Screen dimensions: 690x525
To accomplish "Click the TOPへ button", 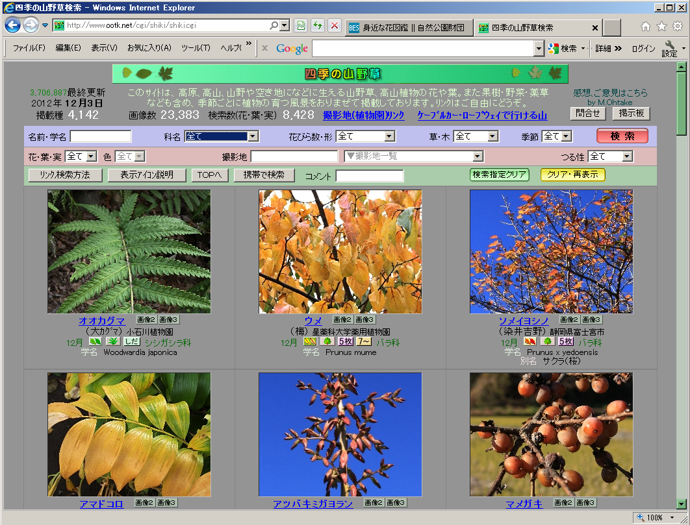I will click(x=209, y=175).
